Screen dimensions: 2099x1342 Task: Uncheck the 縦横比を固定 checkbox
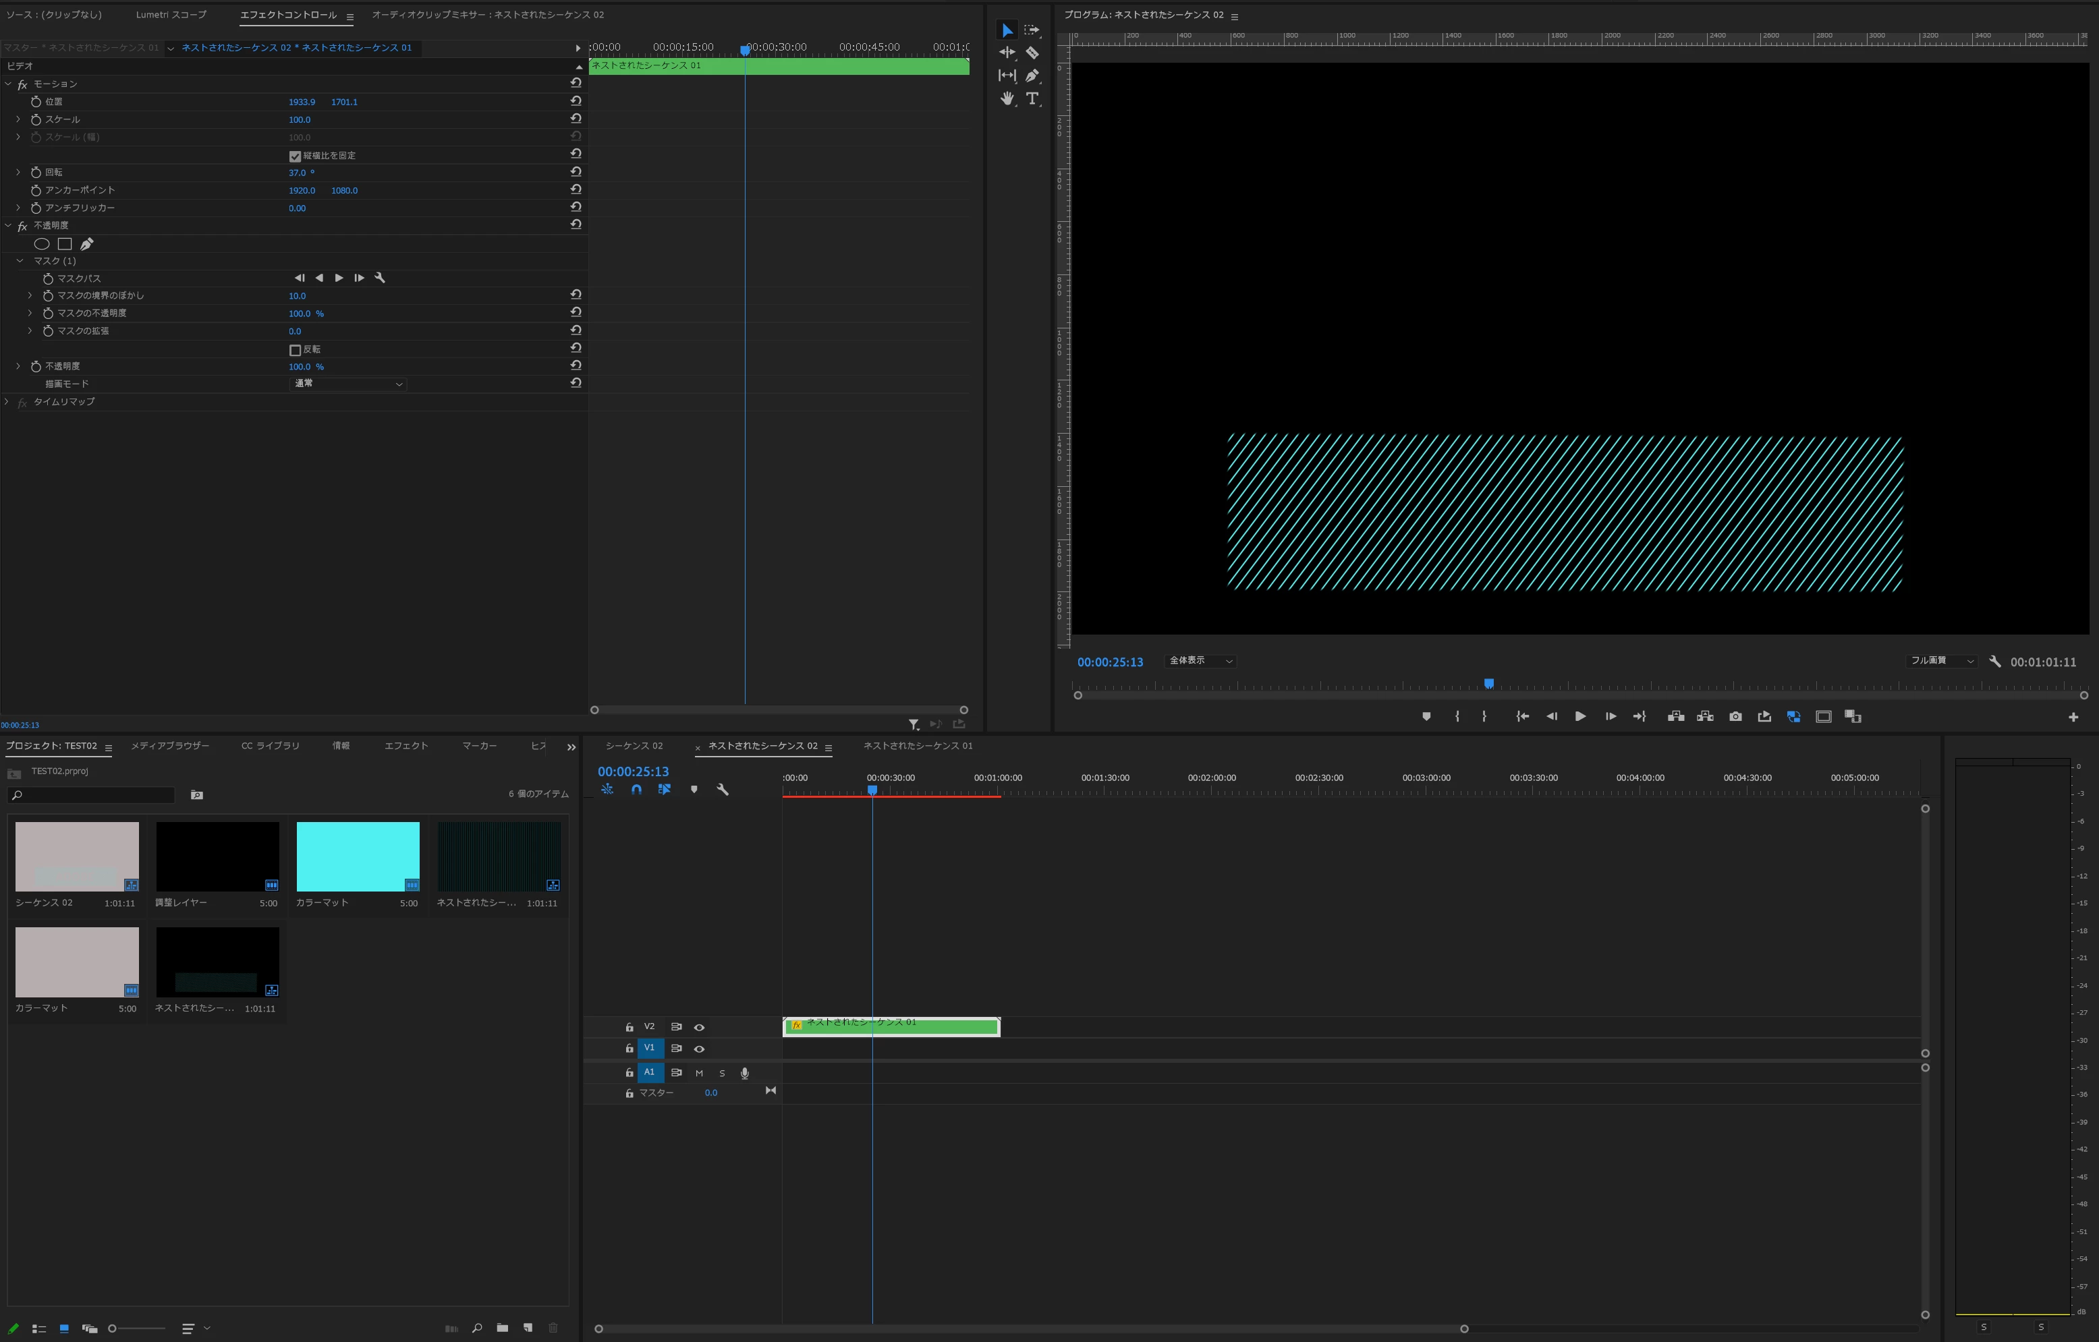[x=295, y=156]
